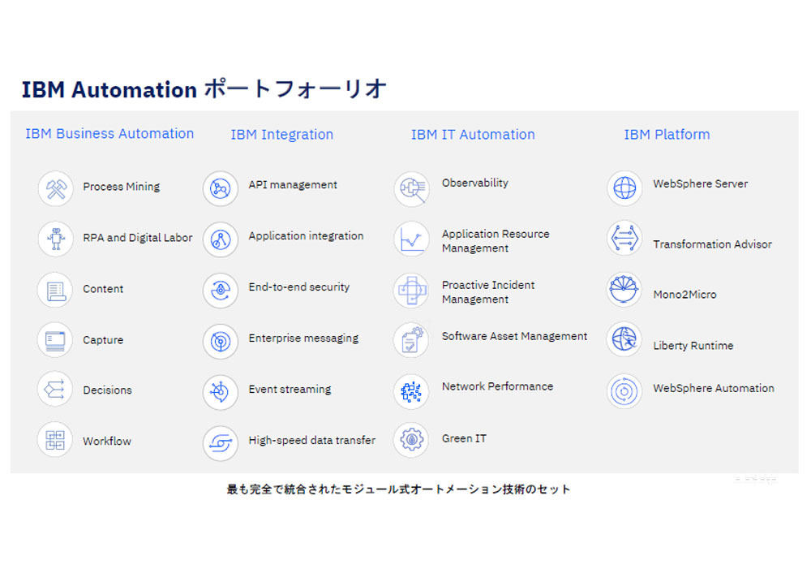Click the Content document icon
Viewport: 811px width, 569px height.
(55, 290)
